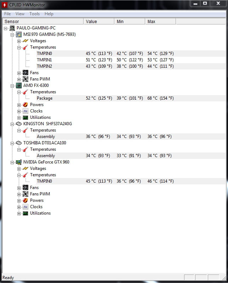This screenshot has height=283, width=228.
Task: Click the KINGSTON SHFS37A240G drive icon
Action: coord(19,124)
